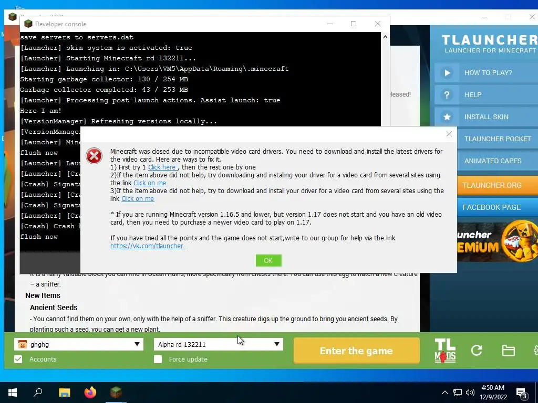The height and width of the screenshot is (403, 538).
Task: Open the "Click here" link in step 1
Action: pos(163,167)
